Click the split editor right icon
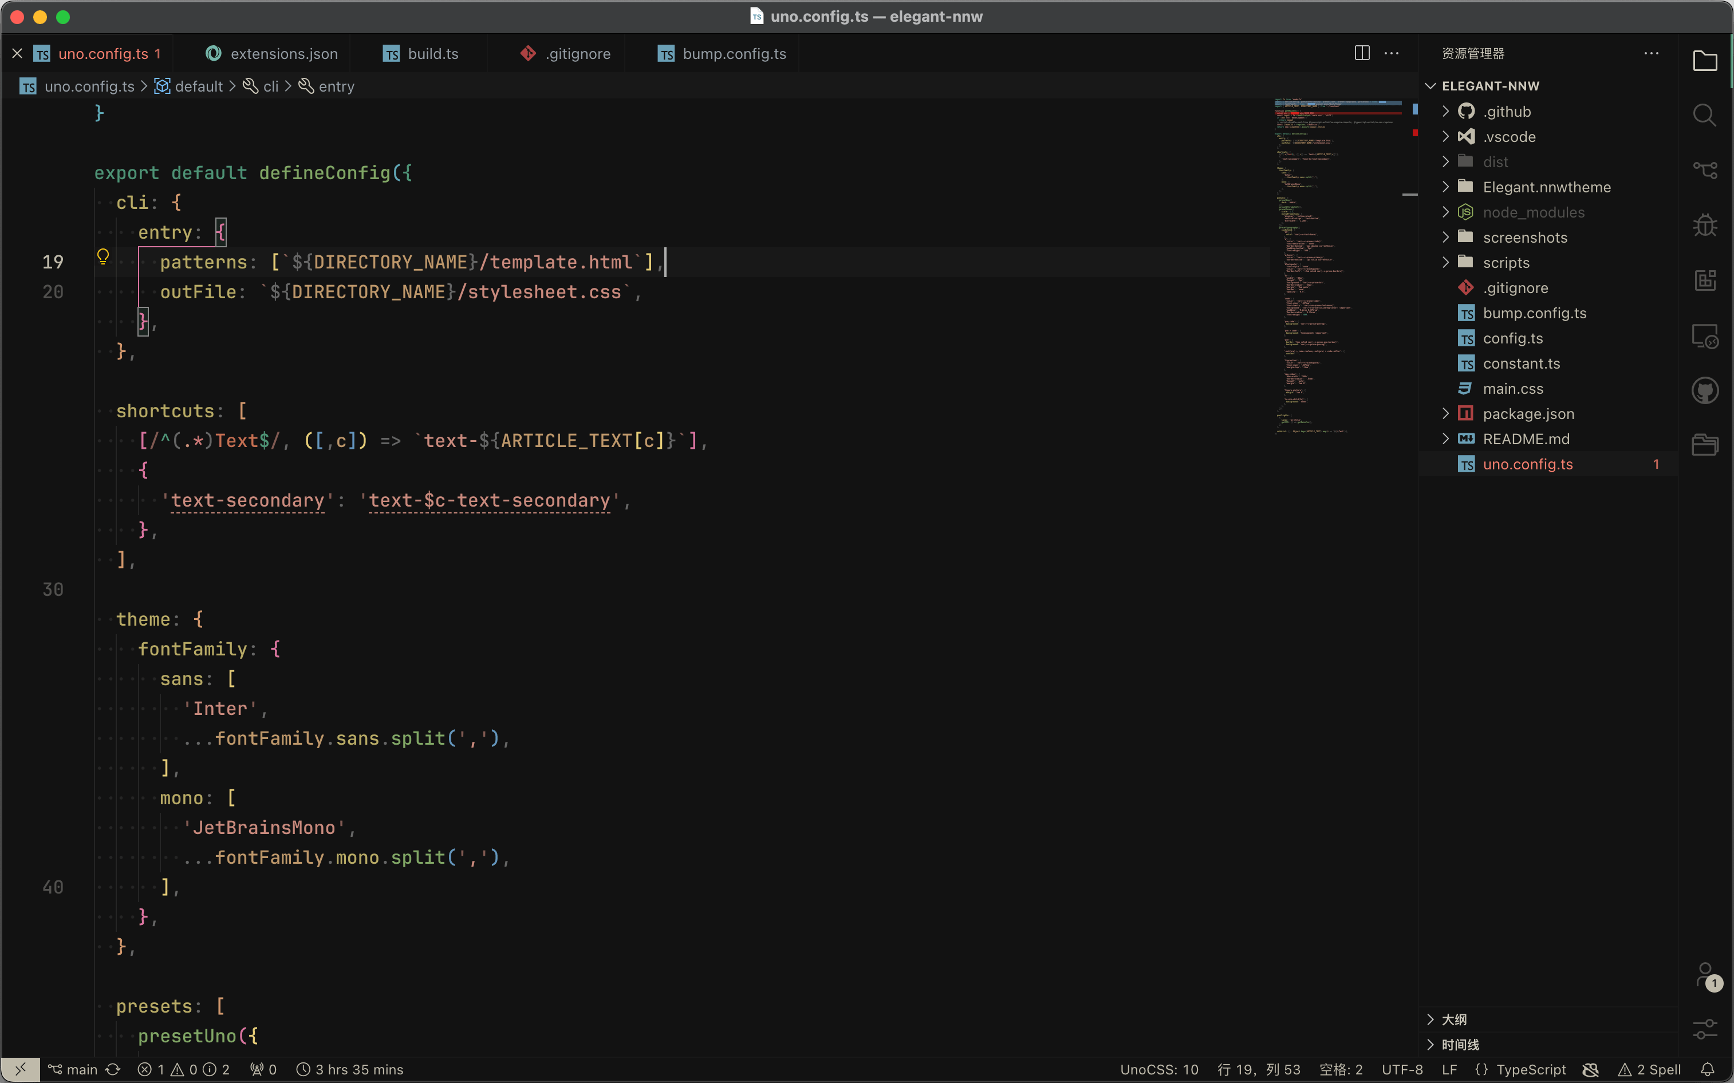 1362,53
